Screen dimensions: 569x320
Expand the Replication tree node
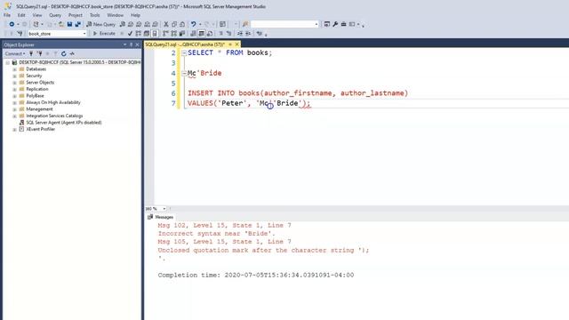14,89
